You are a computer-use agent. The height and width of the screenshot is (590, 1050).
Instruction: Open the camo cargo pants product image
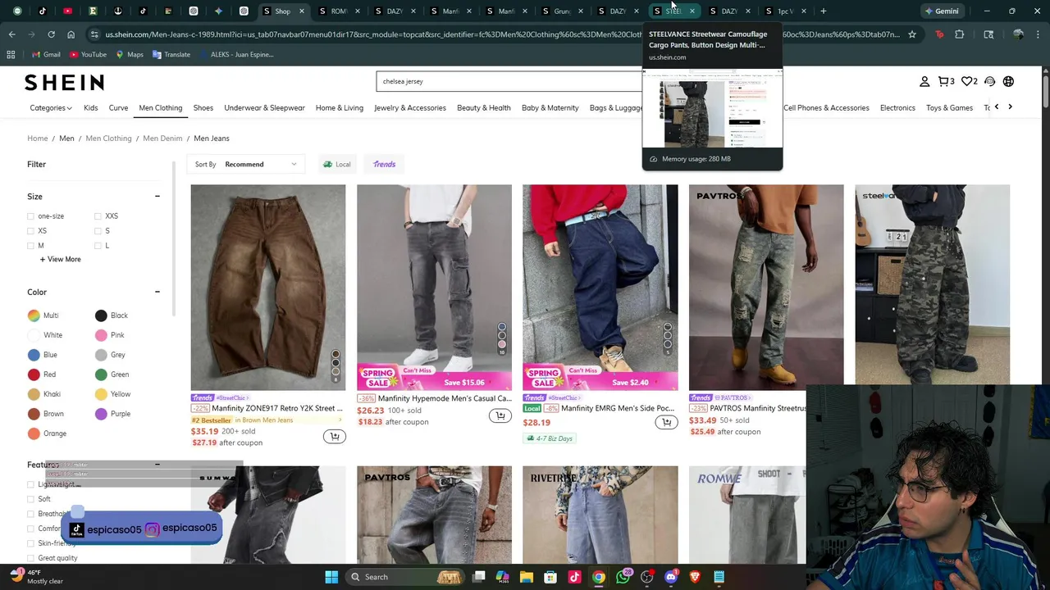click(x=932, y=284)
